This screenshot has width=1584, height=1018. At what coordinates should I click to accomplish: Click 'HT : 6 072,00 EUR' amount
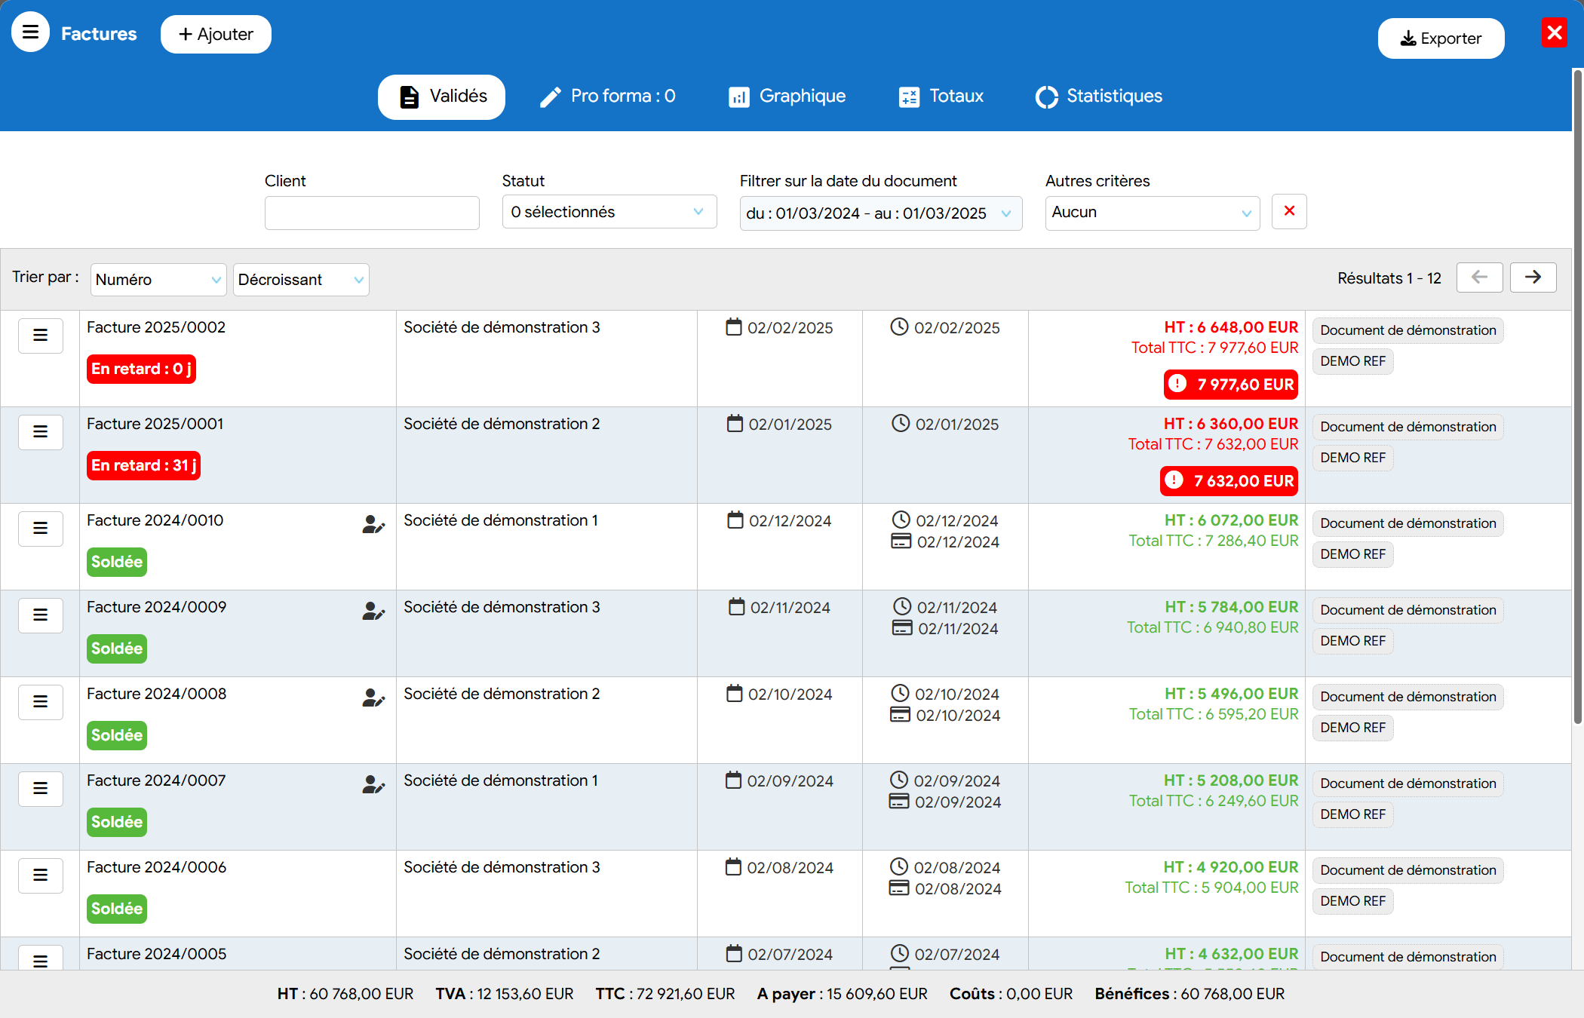(1232, 520)
